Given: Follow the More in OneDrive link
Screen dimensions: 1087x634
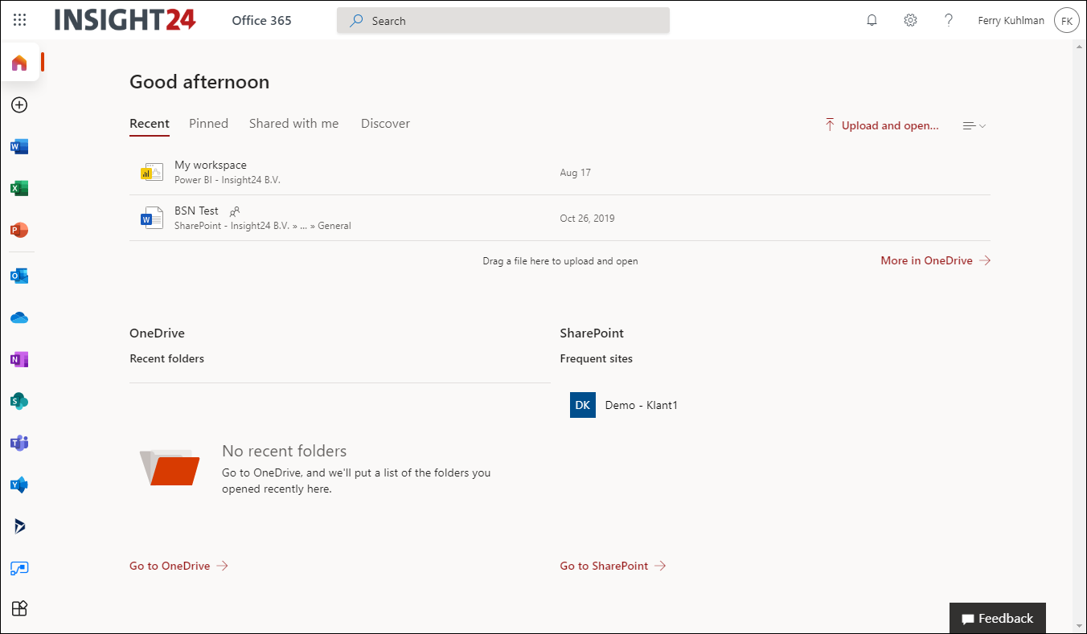Looking at the screenshot, I should 936,260.
